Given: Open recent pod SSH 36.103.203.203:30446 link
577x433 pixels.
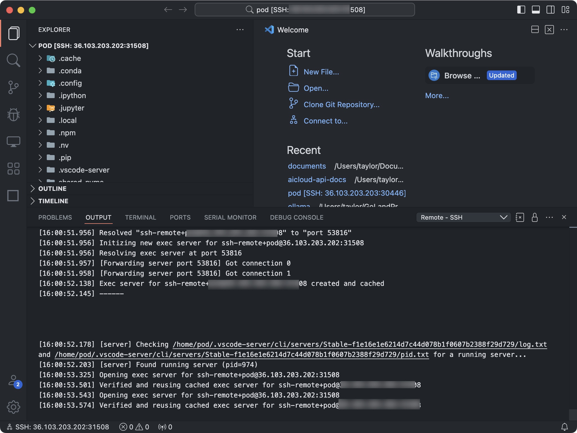Looking at the screenshot, I should point(347,193).
